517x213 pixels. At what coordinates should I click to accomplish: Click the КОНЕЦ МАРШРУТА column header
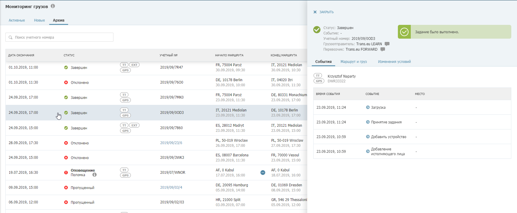tap(284, 55)
